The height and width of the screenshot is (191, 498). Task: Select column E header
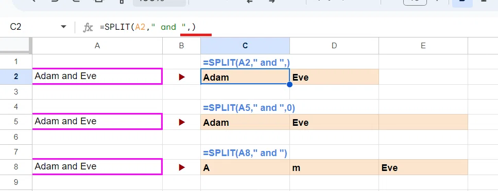coord(423,46)
